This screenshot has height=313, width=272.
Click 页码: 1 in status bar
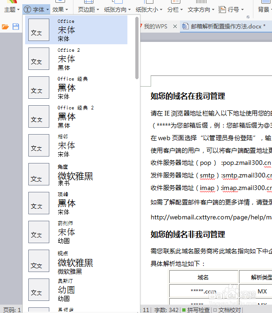click(12, 310)
